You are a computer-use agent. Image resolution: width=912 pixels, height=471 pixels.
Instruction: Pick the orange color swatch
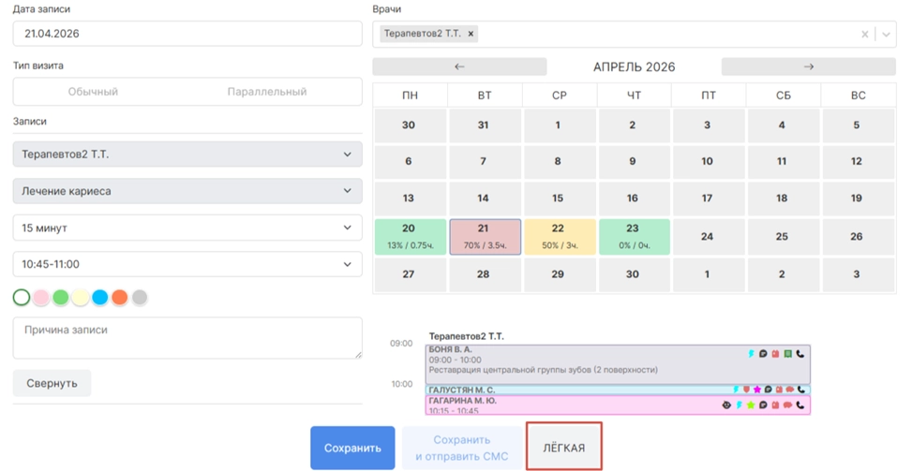pos(119,298)
